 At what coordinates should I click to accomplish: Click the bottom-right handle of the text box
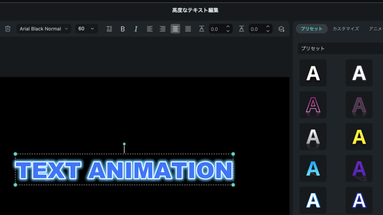tap(233, 185)
